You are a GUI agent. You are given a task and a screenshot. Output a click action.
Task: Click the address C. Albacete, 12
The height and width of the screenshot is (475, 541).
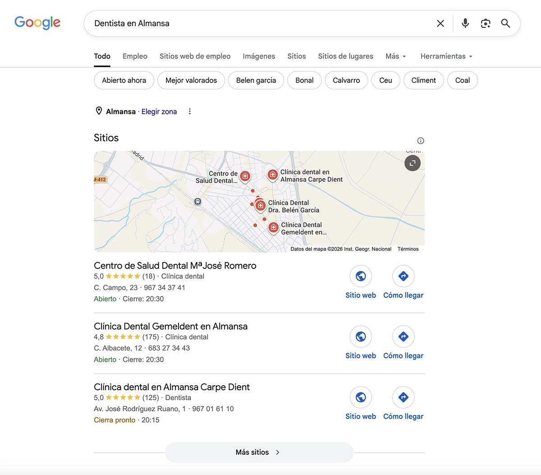coord(118,348)
